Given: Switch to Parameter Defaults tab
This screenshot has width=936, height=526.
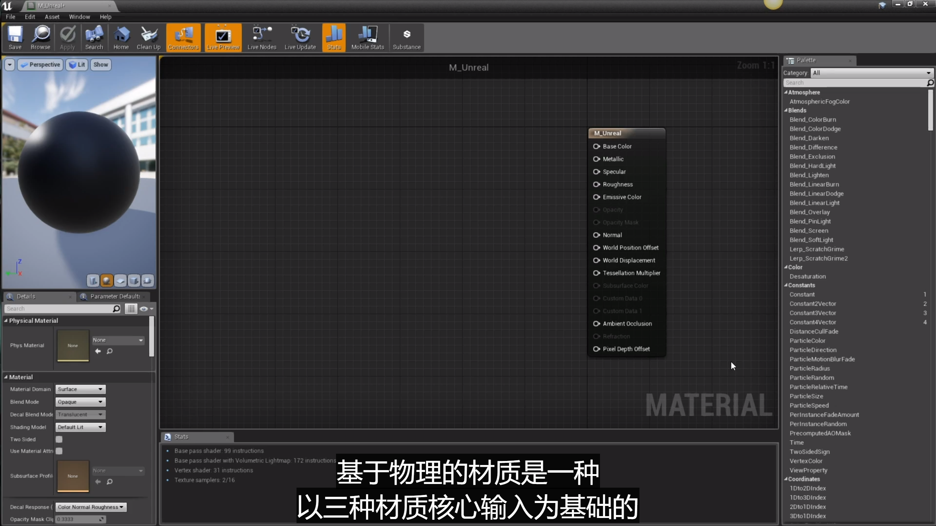Looking at the screenshot, I should [115, 296].
